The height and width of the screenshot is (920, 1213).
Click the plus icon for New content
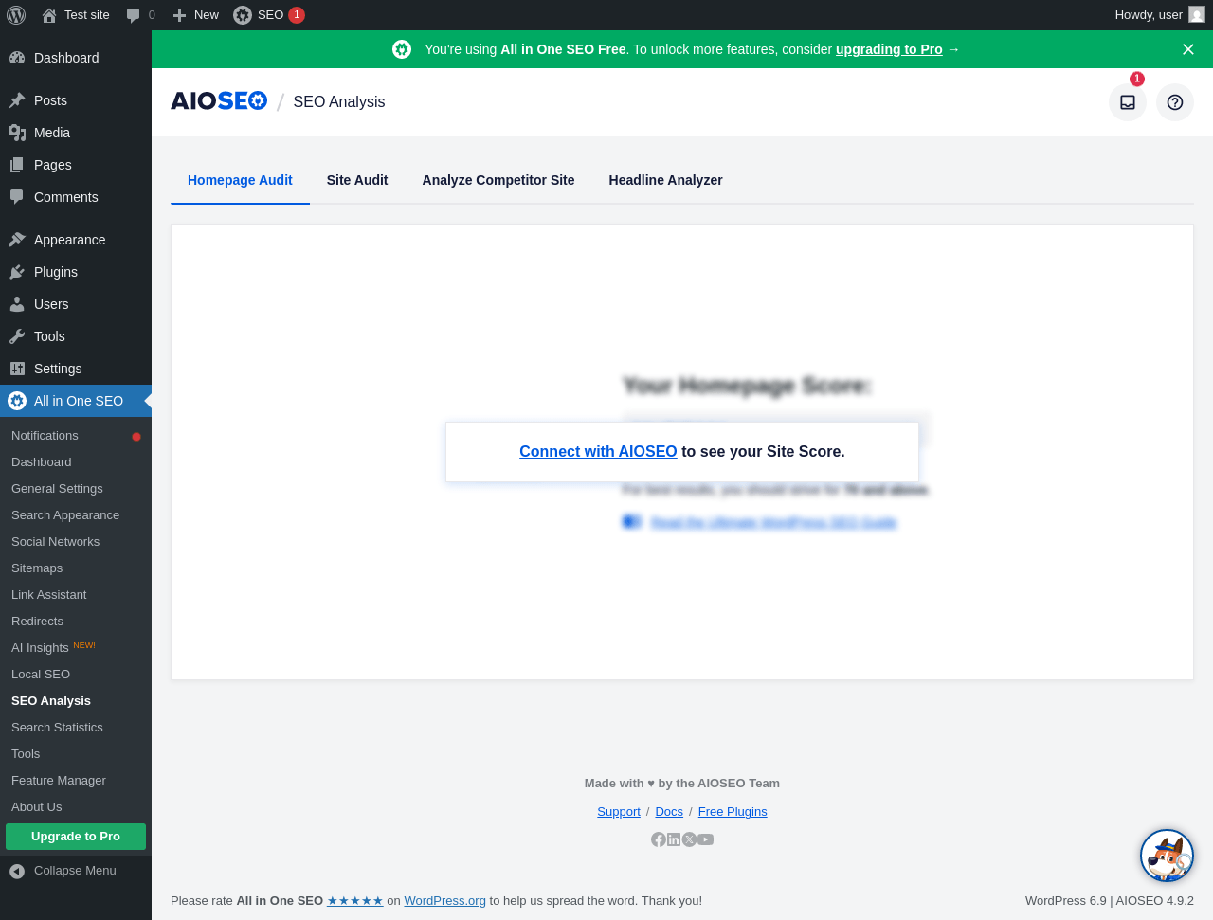pyautogui.click(x=179, y=15)
